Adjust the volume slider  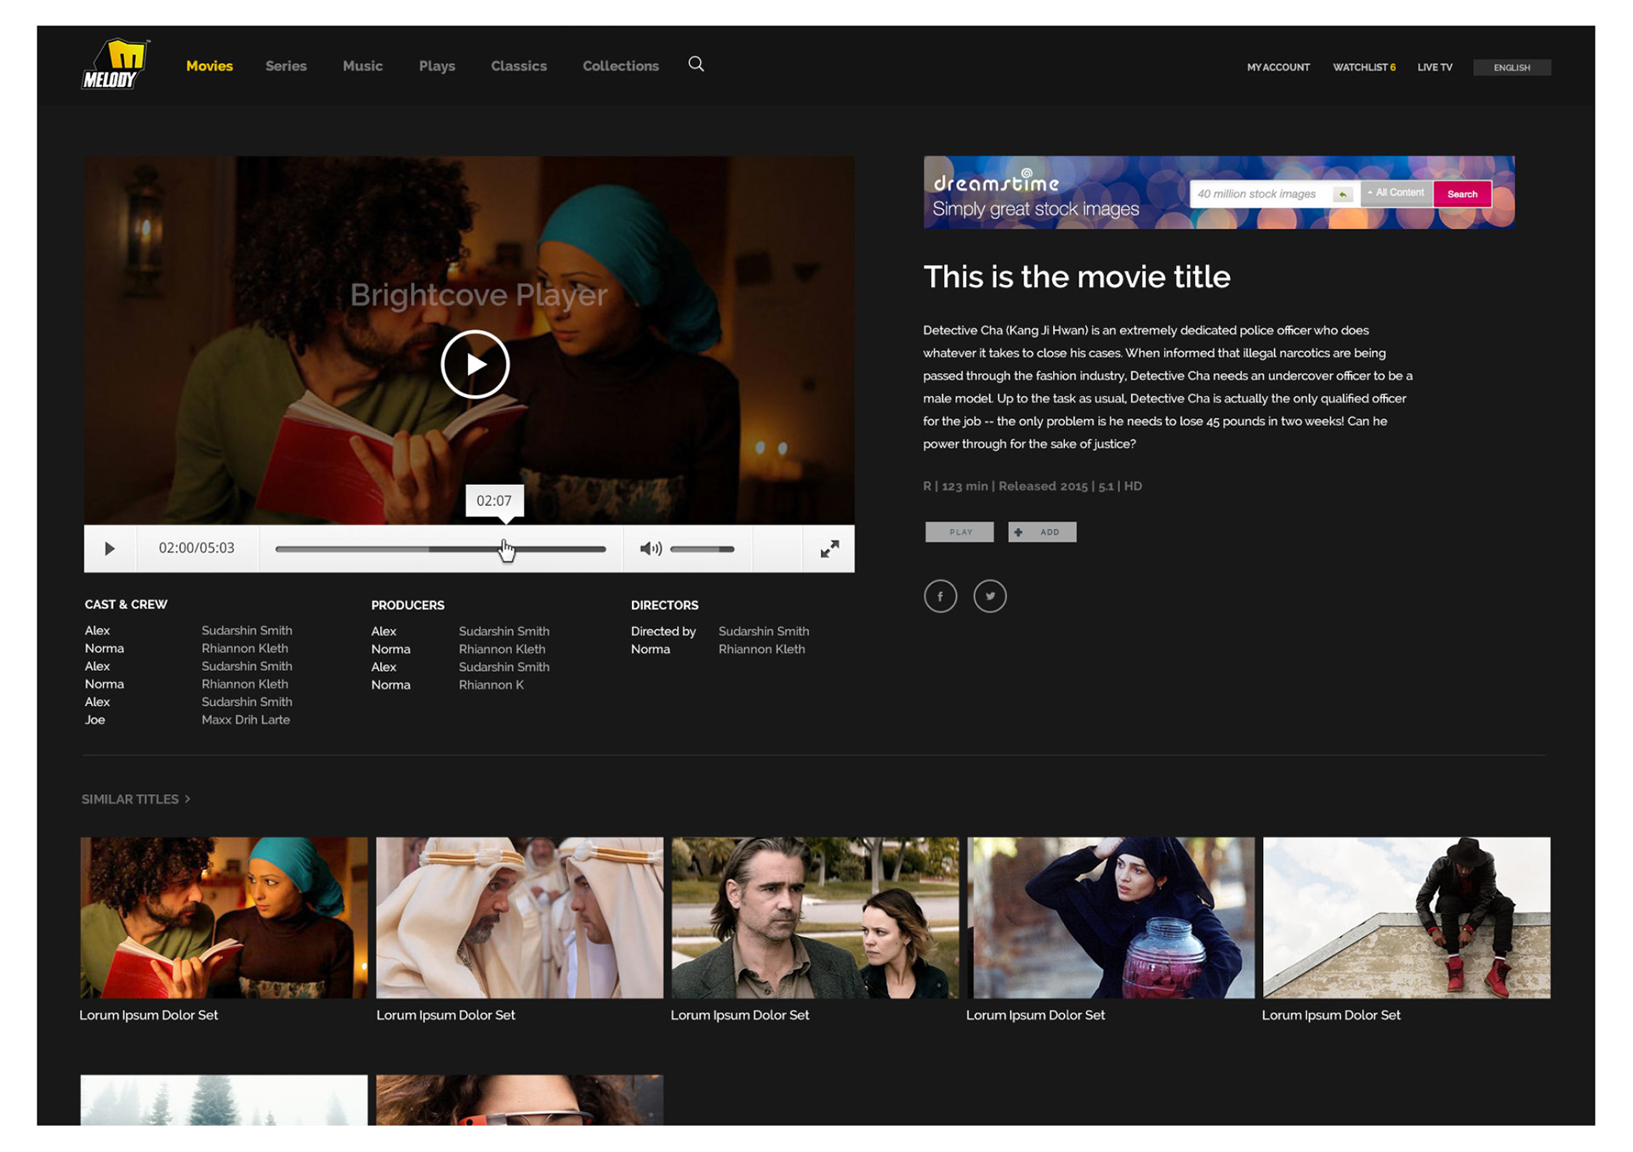(x=702, y=549)
